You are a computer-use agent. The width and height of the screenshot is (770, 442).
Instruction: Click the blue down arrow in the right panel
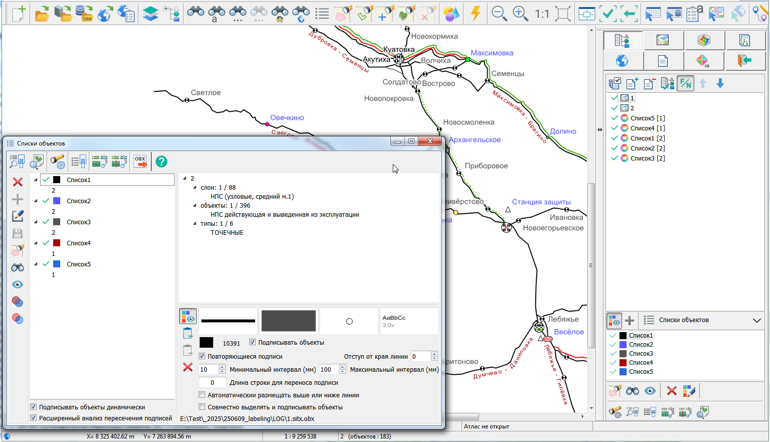click(x=720, y=83)
